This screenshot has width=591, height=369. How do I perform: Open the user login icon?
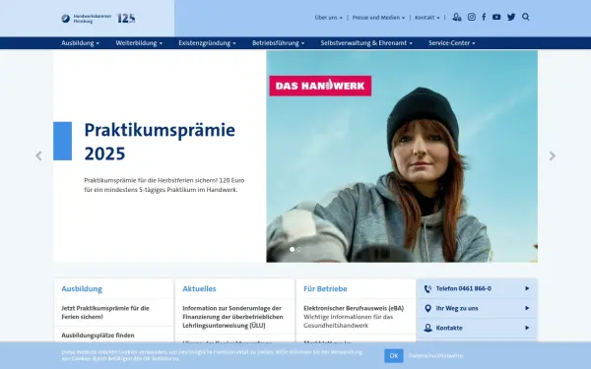[456, 17]
